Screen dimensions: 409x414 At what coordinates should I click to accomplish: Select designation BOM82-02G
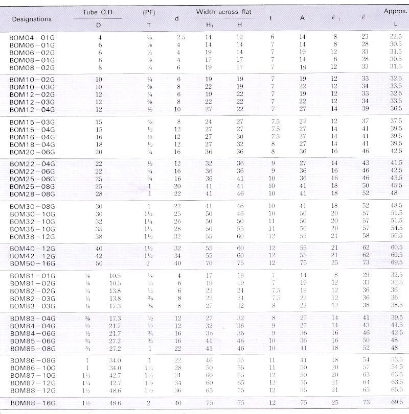tap(33, 291)
